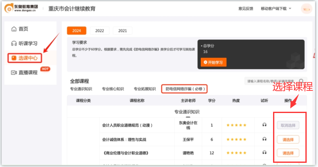The image size is (318, 167).
Task: Click the HOT badge on 直播课程
Action: [45, 69]
